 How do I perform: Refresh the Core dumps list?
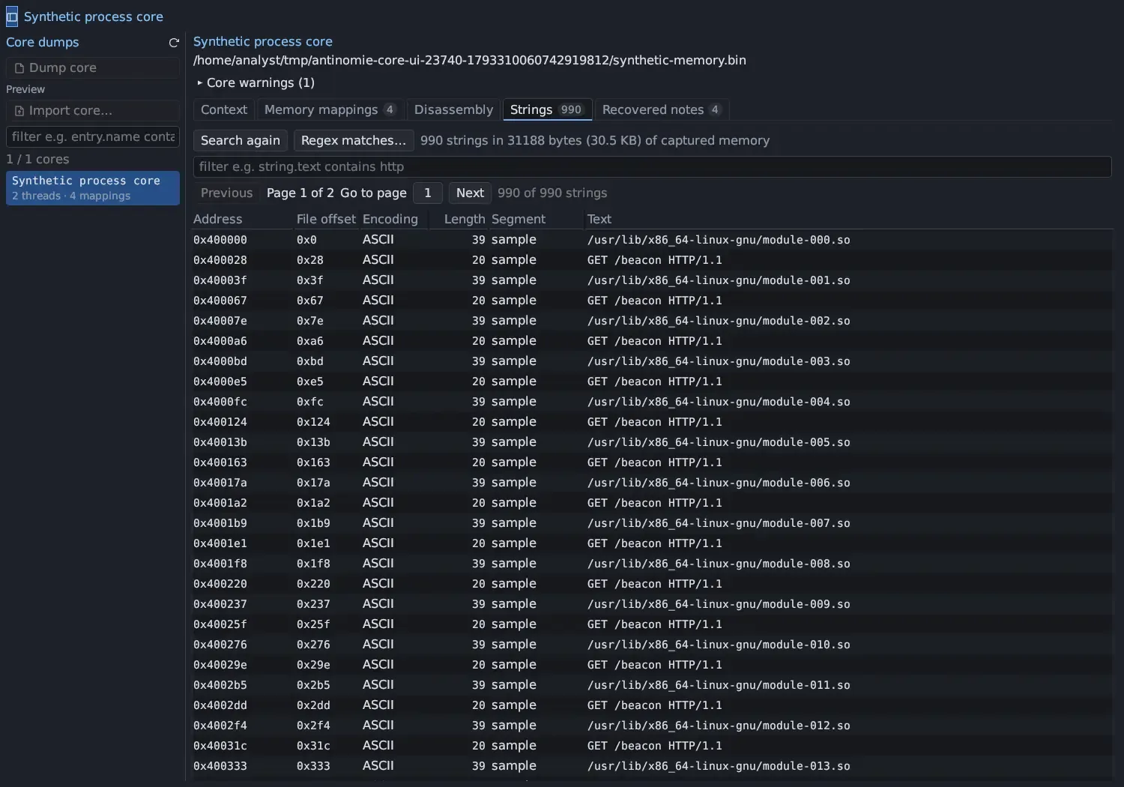[174, 43]
